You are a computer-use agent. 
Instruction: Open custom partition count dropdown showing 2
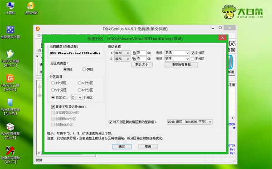tap(77, 97)
